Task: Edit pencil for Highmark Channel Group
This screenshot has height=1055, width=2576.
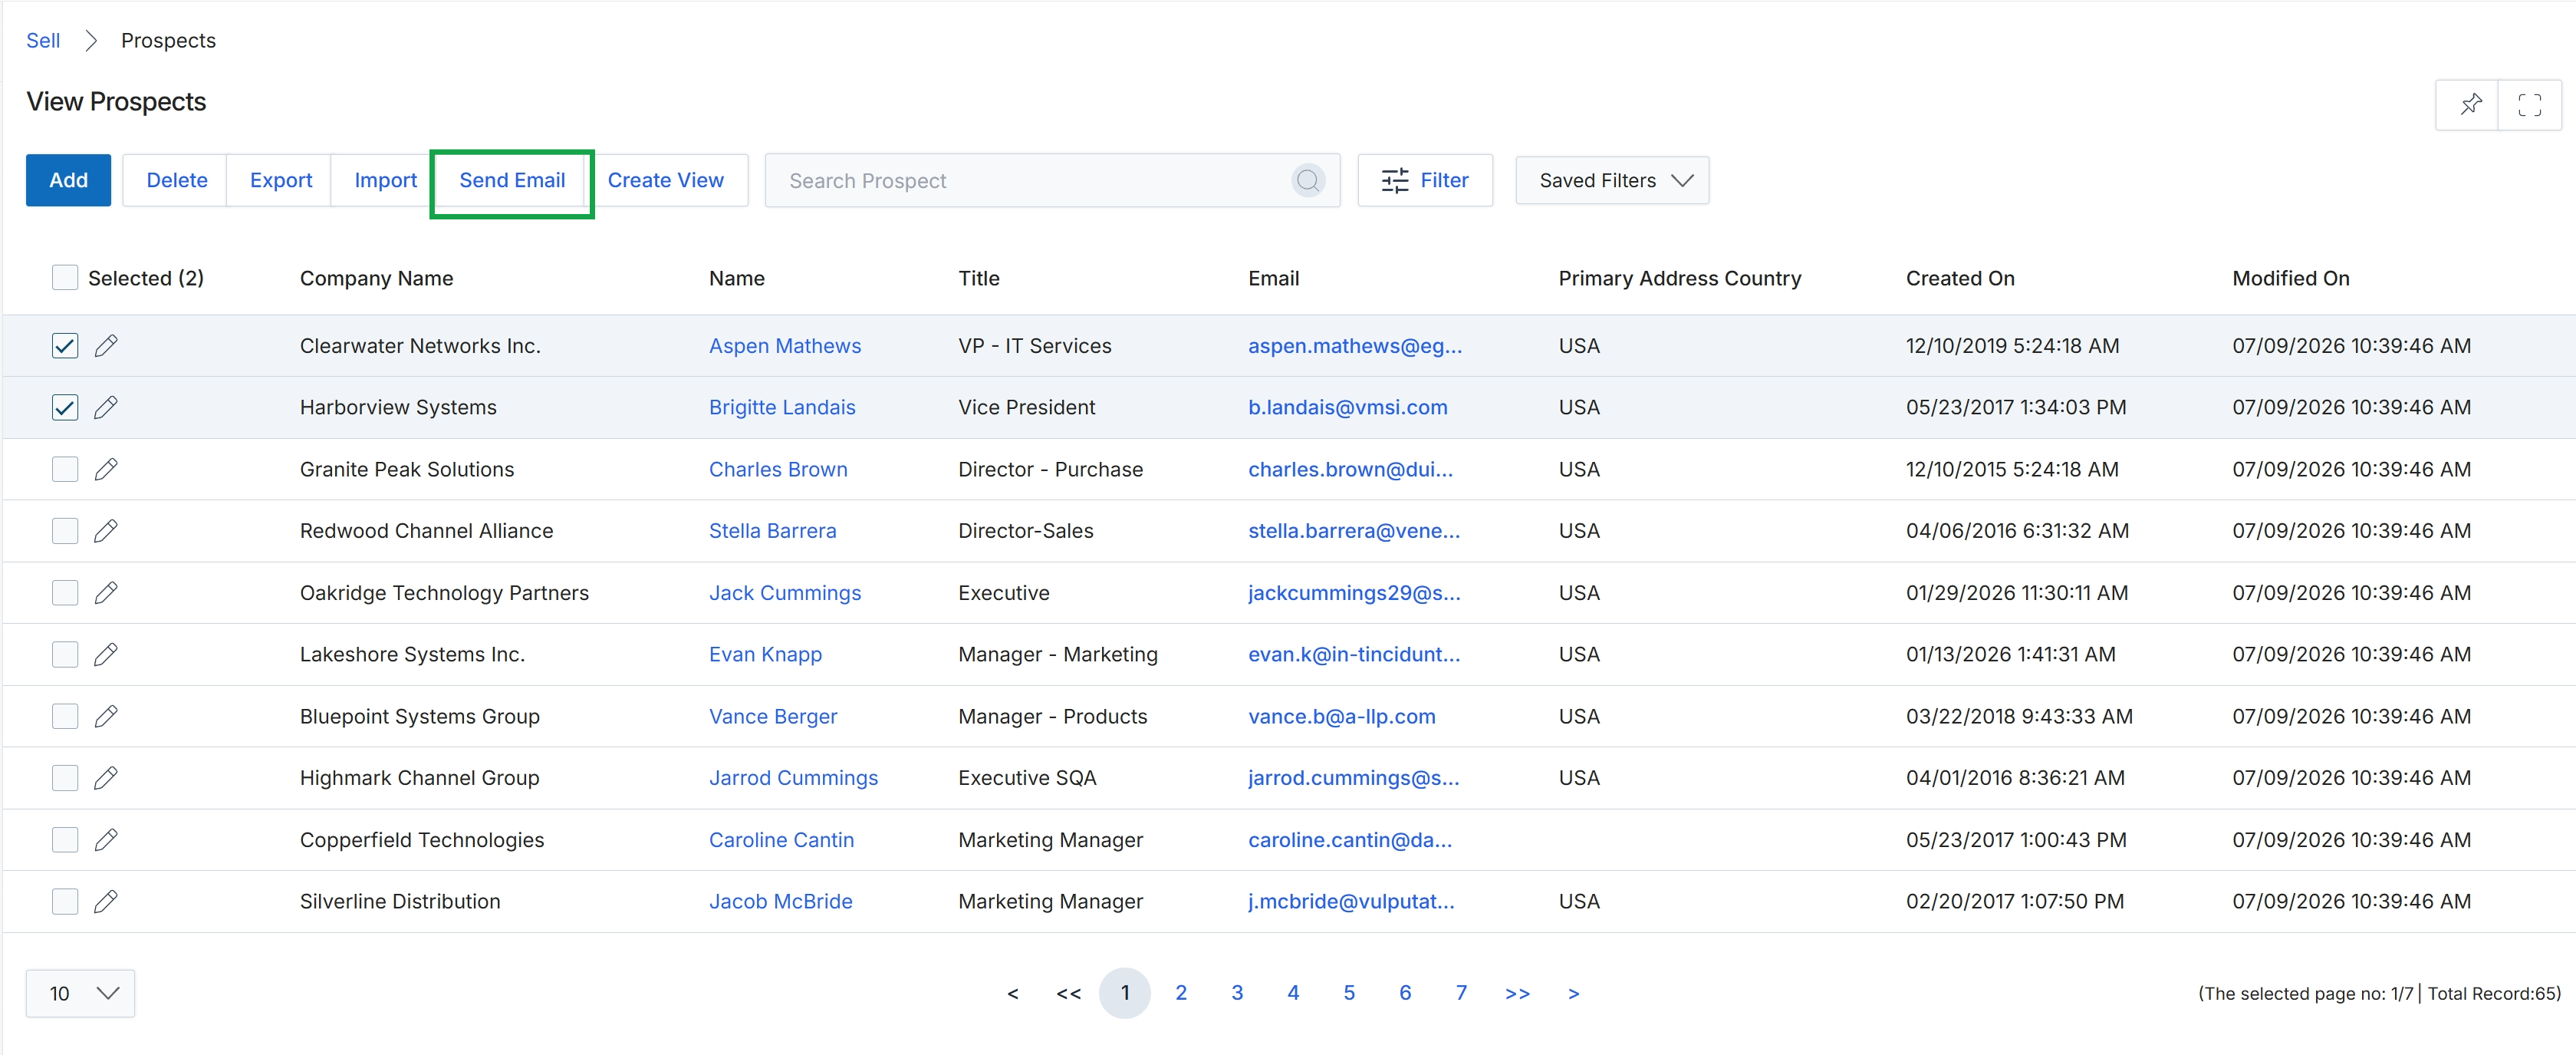Action: click(x=105, y=778)
